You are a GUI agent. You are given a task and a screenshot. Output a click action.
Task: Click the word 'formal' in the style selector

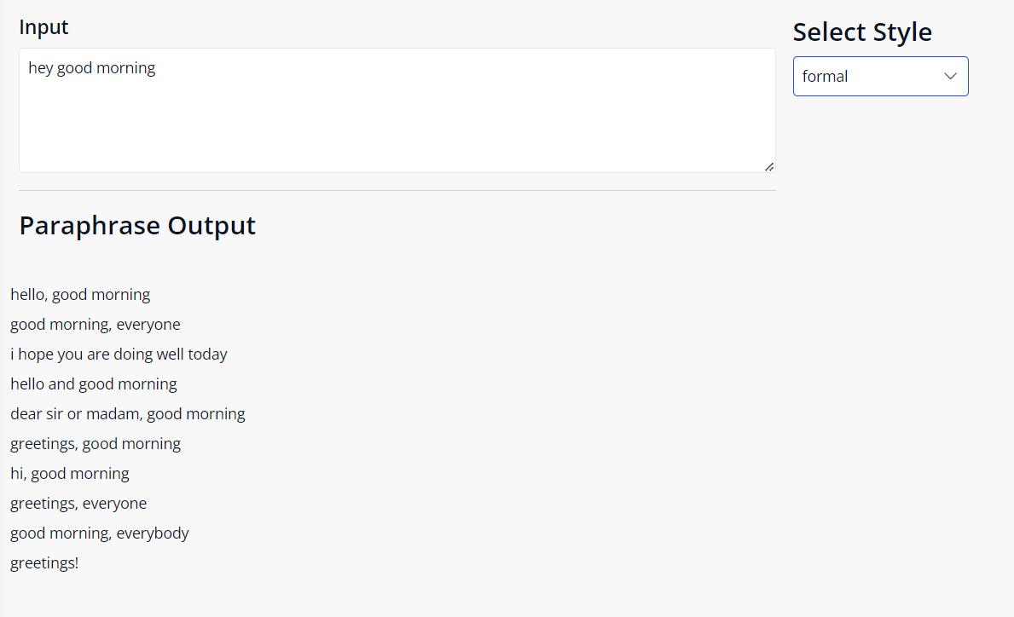[x=825, y=76]
